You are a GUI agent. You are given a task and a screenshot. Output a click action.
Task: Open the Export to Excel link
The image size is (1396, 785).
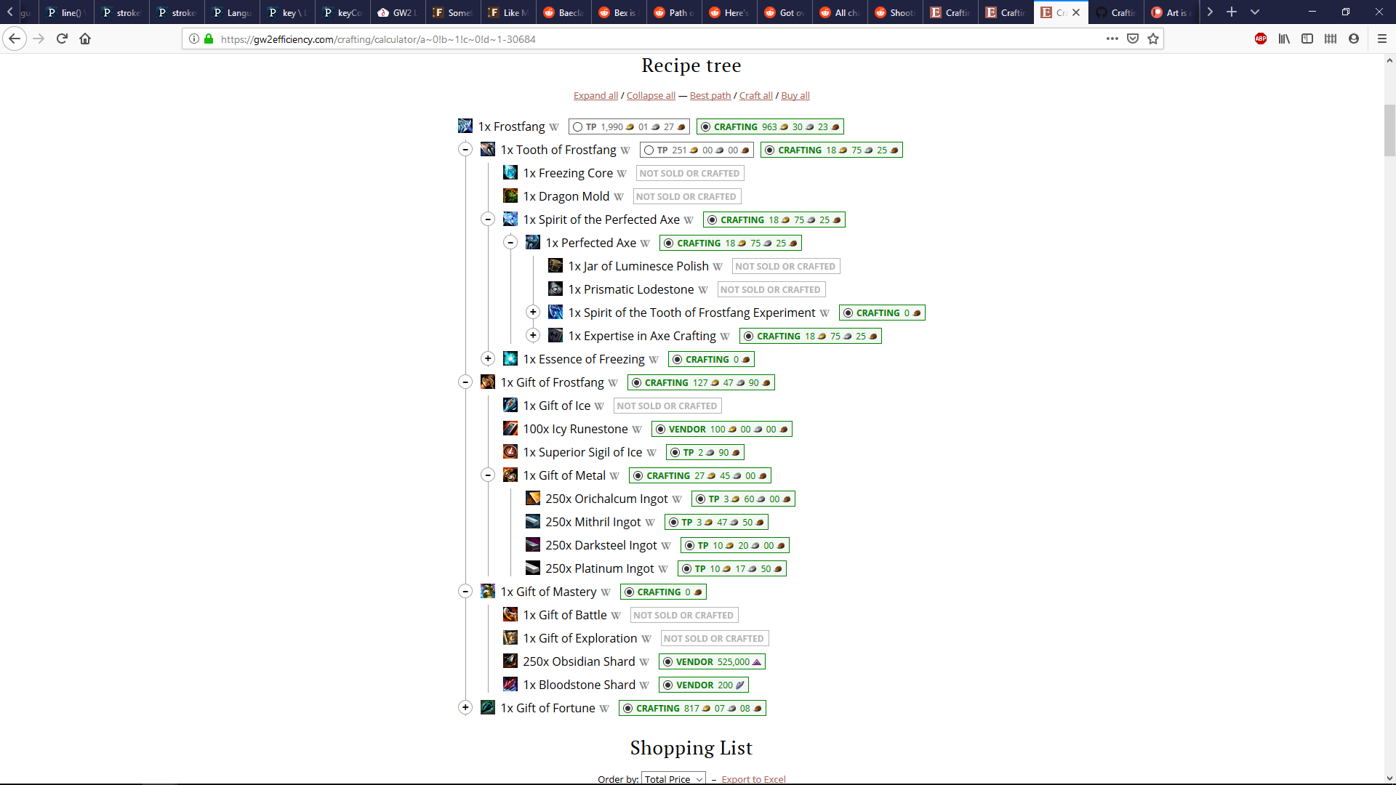coord(753,778)
